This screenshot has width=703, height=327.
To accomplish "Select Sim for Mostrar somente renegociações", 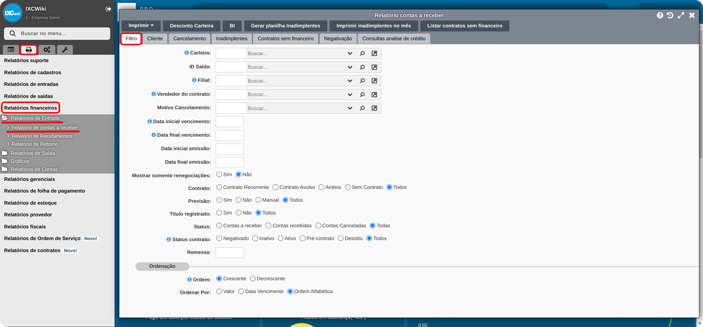I will coord(219,174).
